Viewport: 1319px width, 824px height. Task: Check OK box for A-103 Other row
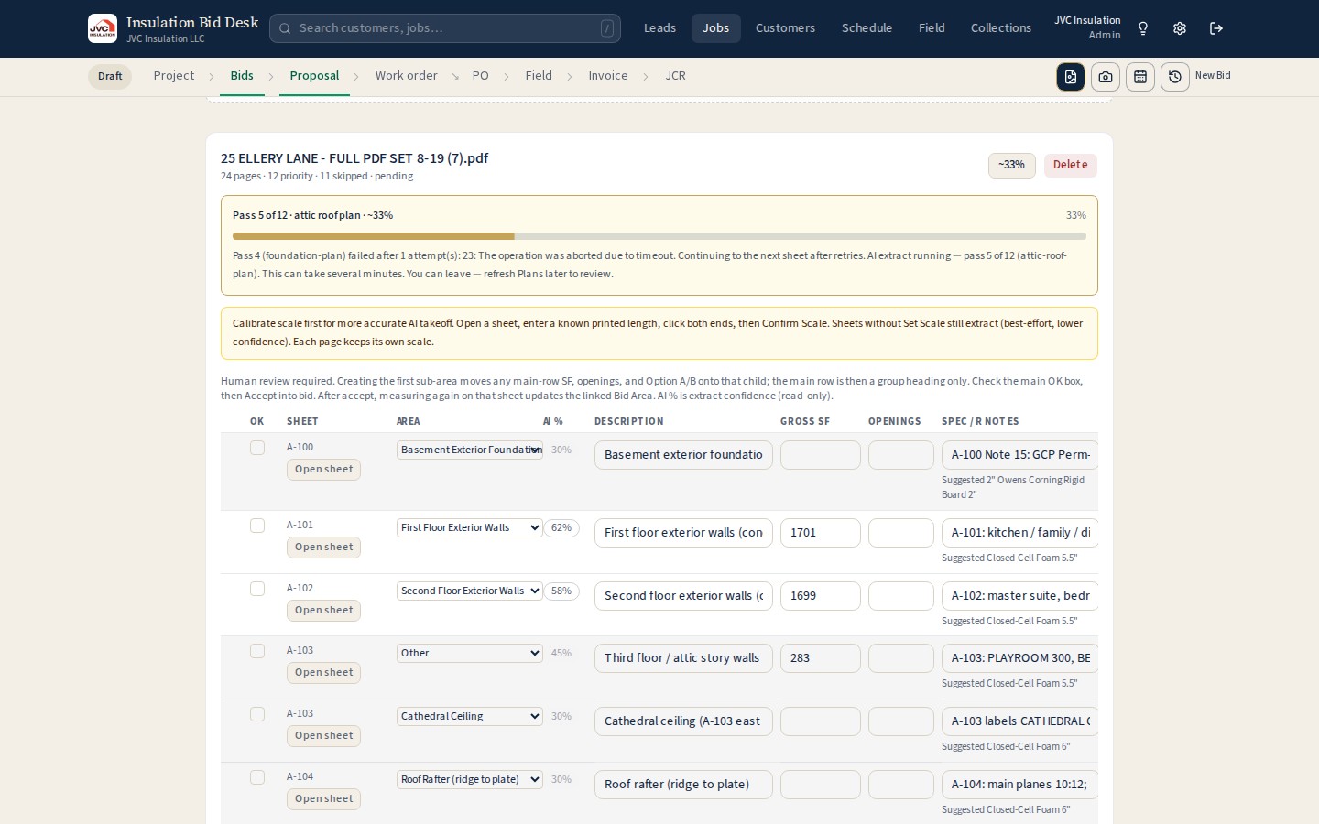[257, 651]
